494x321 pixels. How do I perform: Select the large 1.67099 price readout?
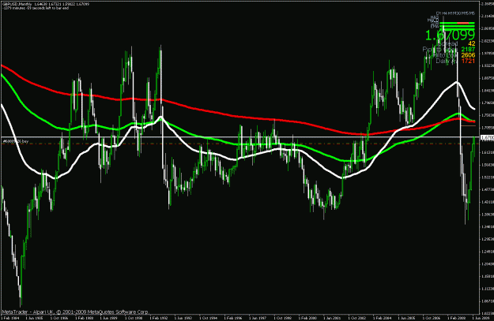pyautogui.click(x=450, y=35)
